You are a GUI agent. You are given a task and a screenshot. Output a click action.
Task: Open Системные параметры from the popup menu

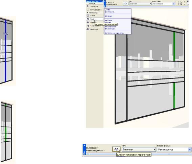118,33
